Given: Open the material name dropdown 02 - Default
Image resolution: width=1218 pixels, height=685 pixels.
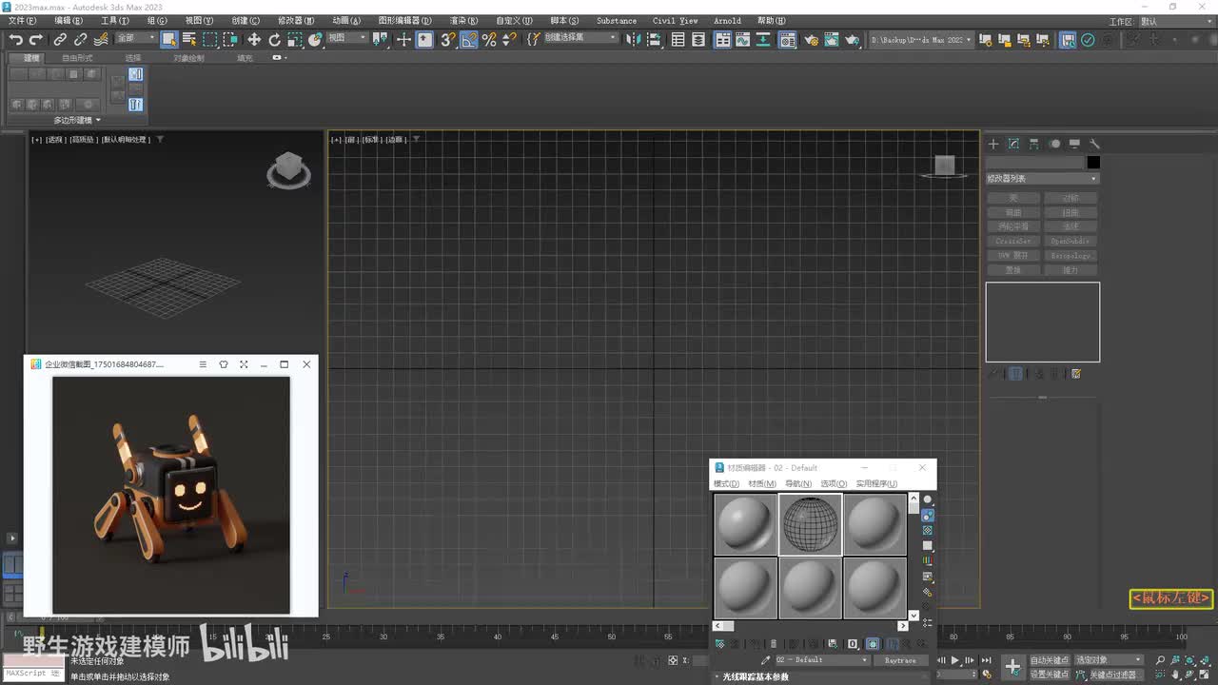Looking at the screenshot, I should pyautogui.click(x=822, y=659).
